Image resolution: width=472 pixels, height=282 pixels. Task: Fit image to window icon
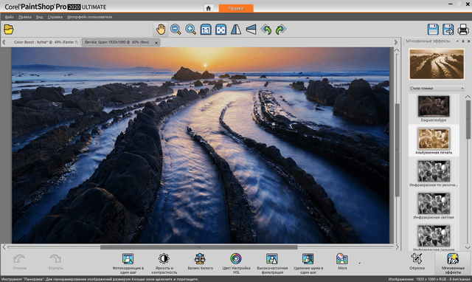tap(221, 30)
